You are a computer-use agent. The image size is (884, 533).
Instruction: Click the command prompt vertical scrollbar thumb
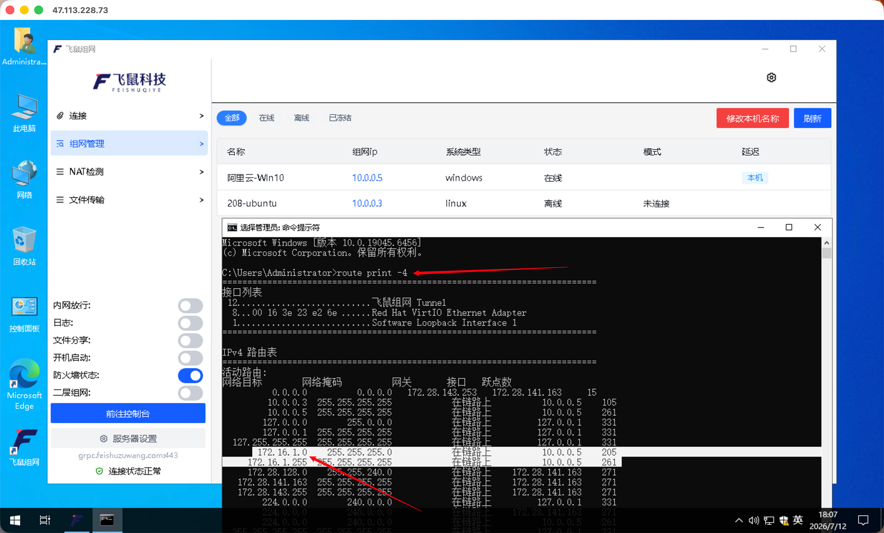[827, 253]
